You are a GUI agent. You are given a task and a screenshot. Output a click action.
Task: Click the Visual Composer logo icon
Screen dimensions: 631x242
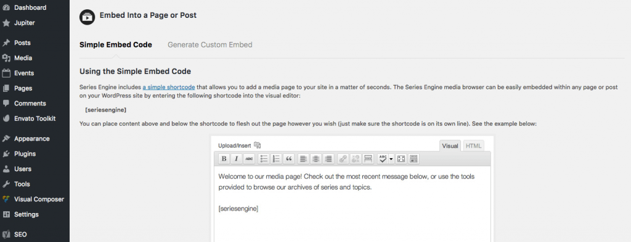pyautogui.click(x=6, y=200)
